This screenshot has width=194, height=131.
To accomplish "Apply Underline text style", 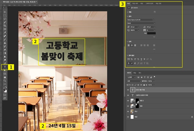I will (x=141, y=59).
